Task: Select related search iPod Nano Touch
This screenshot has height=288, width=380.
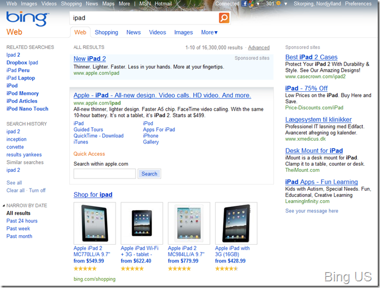Action: point(27,109)
